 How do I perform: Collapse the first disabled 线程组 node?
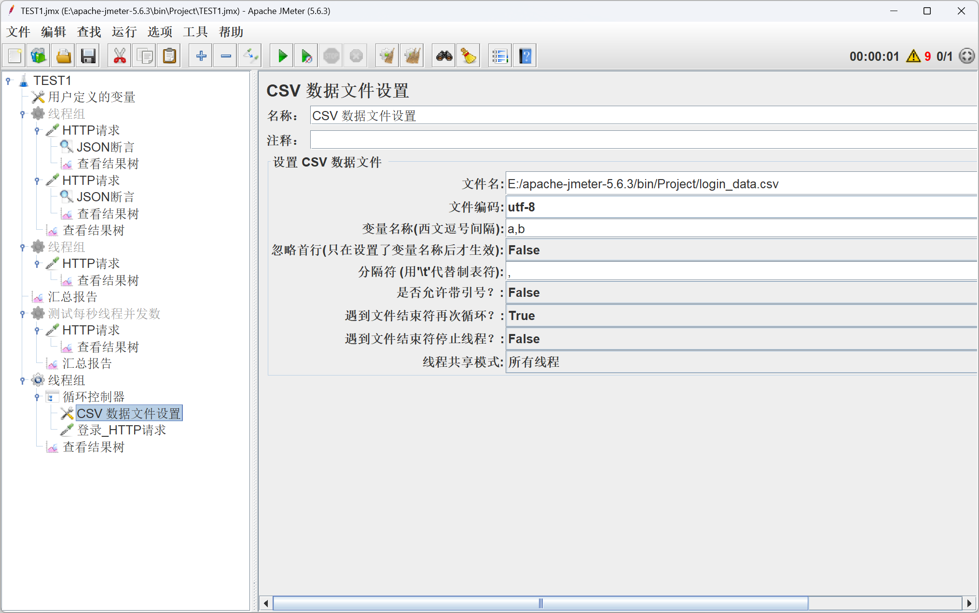[x=23, y=114]
